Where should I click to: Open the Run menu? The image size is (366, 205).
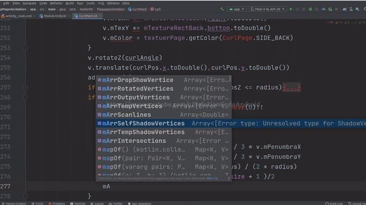click(x=80, y=3)
